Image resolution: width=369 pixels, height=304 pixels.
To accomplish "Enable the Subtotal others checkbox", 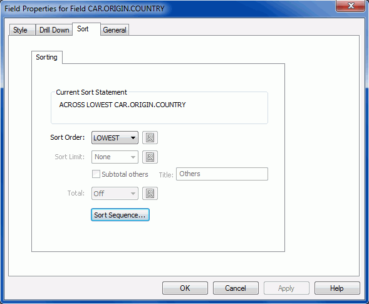I will click(x=96, y=174).
